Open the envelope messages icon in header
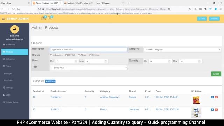224x126 pixels. tap(50, 18)
